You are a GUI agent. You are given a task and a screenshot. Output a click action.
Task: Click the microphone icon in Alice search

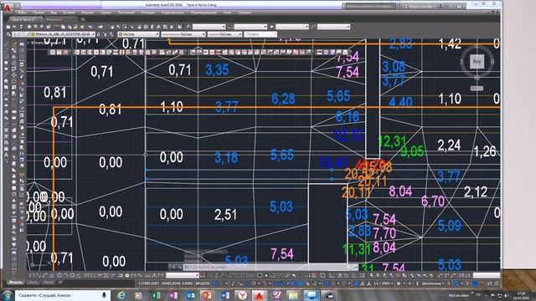pyautogui.click(x=104, y=295)
